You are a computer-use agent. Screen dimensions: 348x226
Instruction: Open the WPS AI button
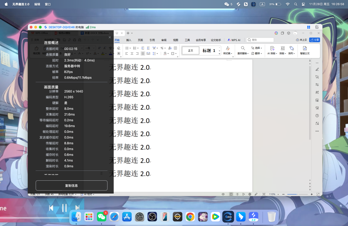point(234,40)
